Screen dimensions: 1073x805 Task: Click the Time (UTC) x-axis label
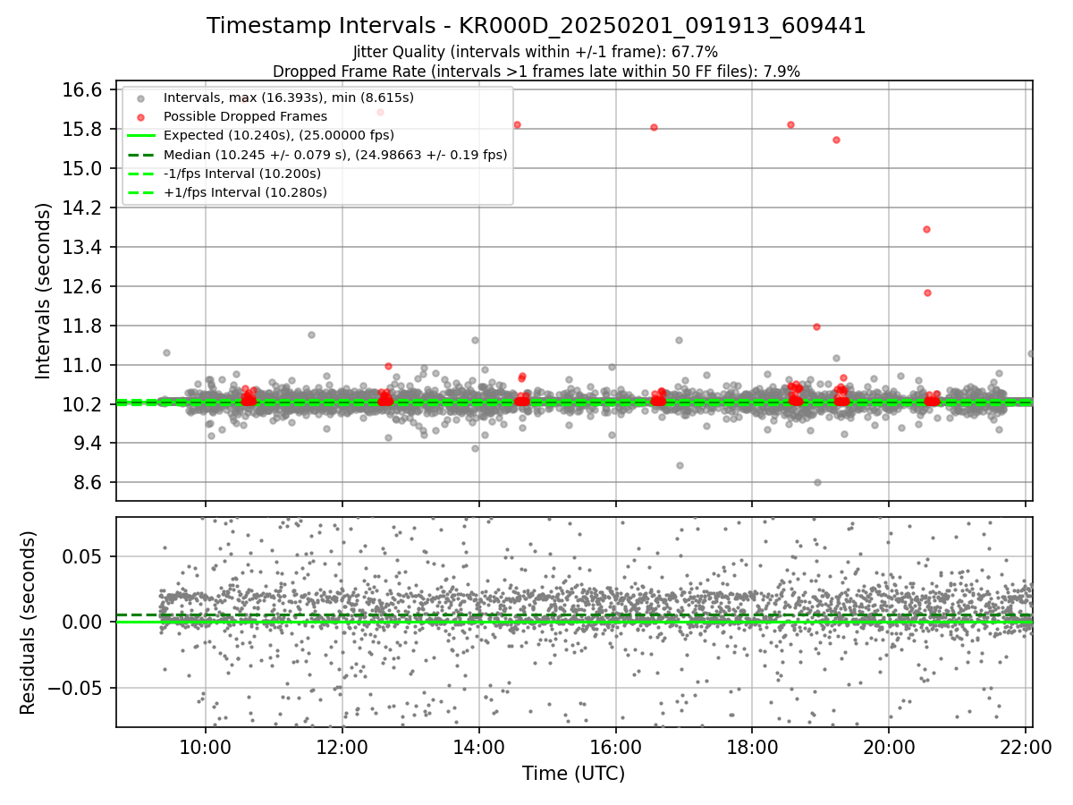[x=574, y=774]
